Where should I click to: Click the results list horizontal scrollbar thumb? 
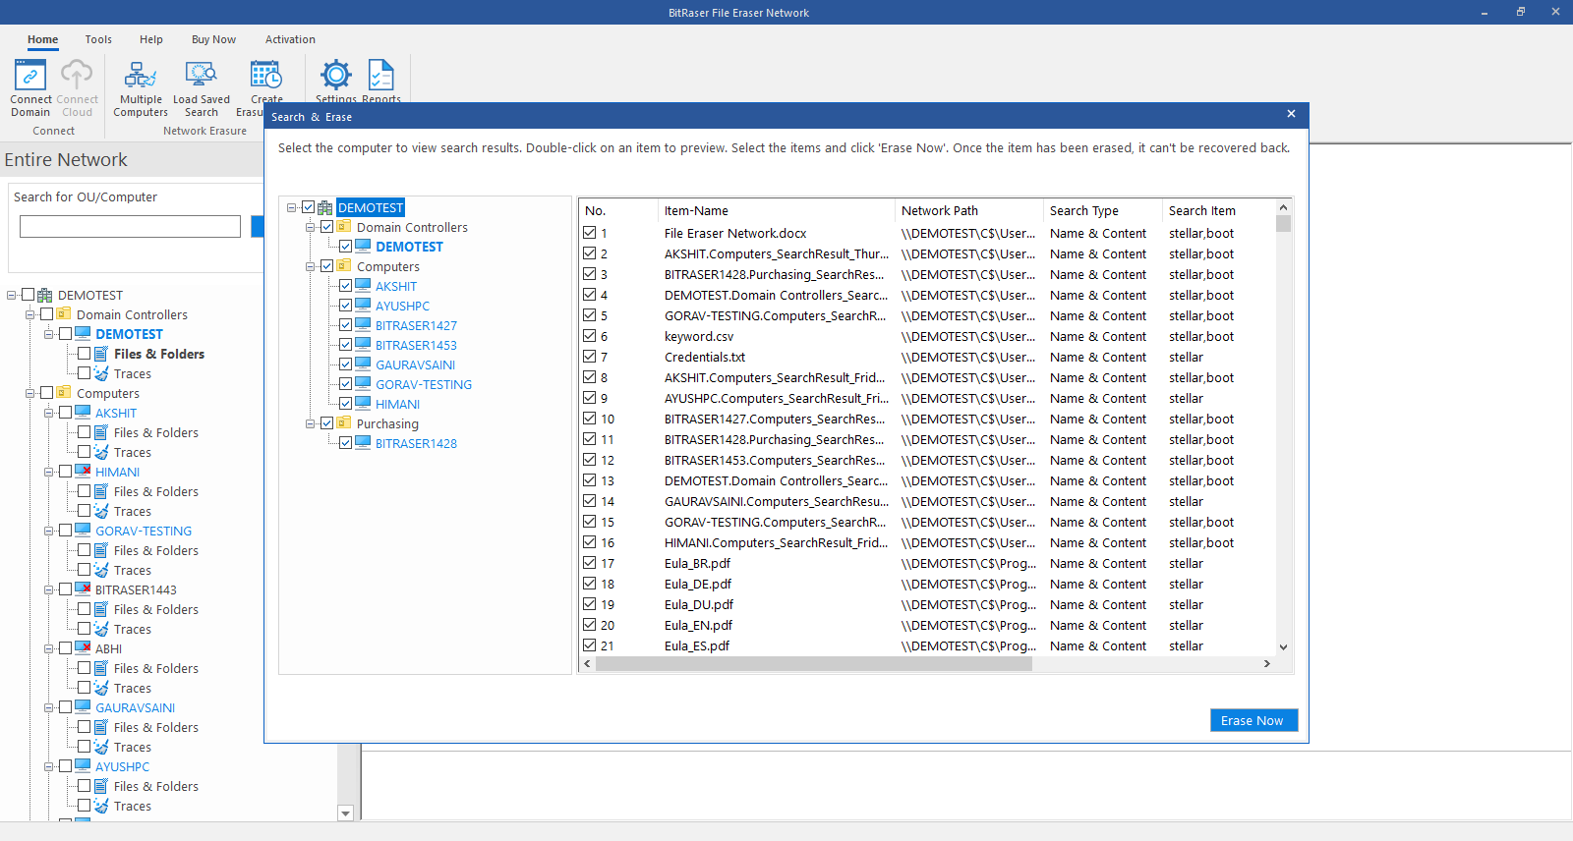pos(814,663)
